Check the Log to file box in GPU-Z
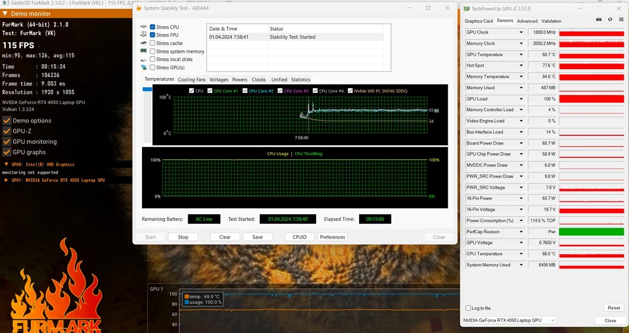 click(x=469, y=308)
